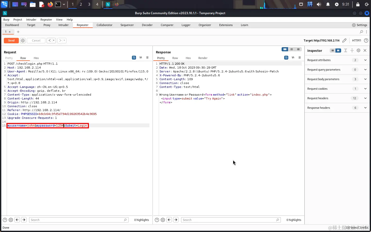Edit the target with the pencil icon
The width and height of the screenshot is (371, 232).
tap(344, 40)
